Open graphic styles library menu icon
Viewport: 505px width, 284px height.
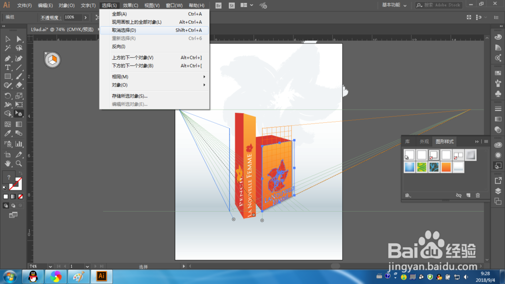[x=408, y=196]
